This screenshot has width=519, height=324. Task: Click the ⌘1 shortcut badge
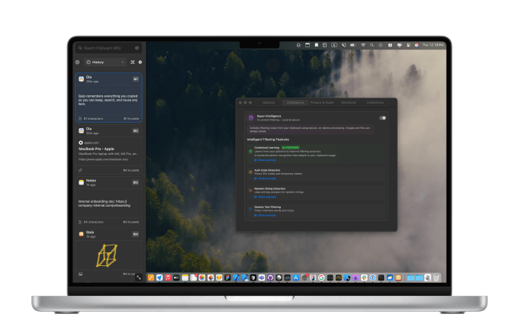[x=136, y=79]
